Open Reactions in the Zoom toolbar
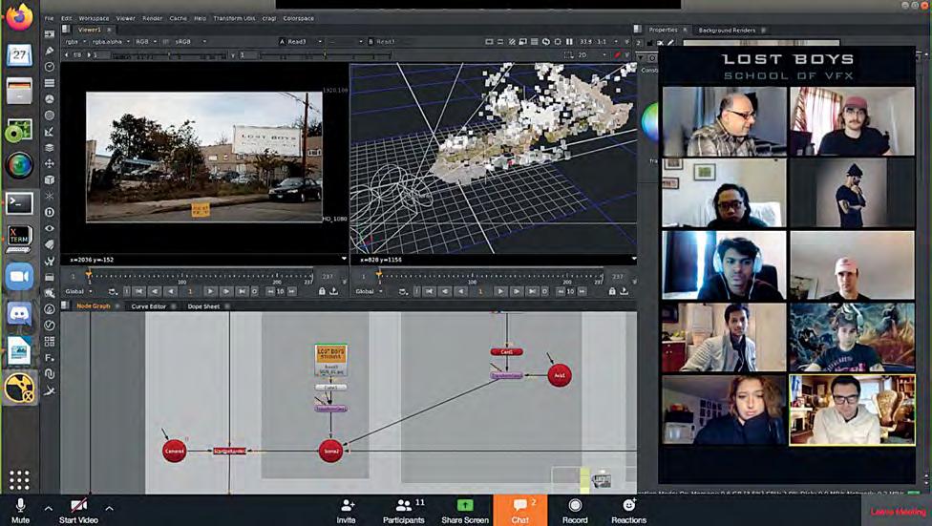The width and height of the screenshot is (932, 526). [628, 511]
